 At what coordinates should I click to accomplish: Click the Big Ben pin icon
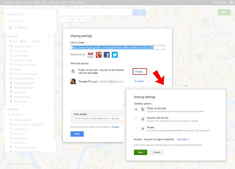[11, 69]
